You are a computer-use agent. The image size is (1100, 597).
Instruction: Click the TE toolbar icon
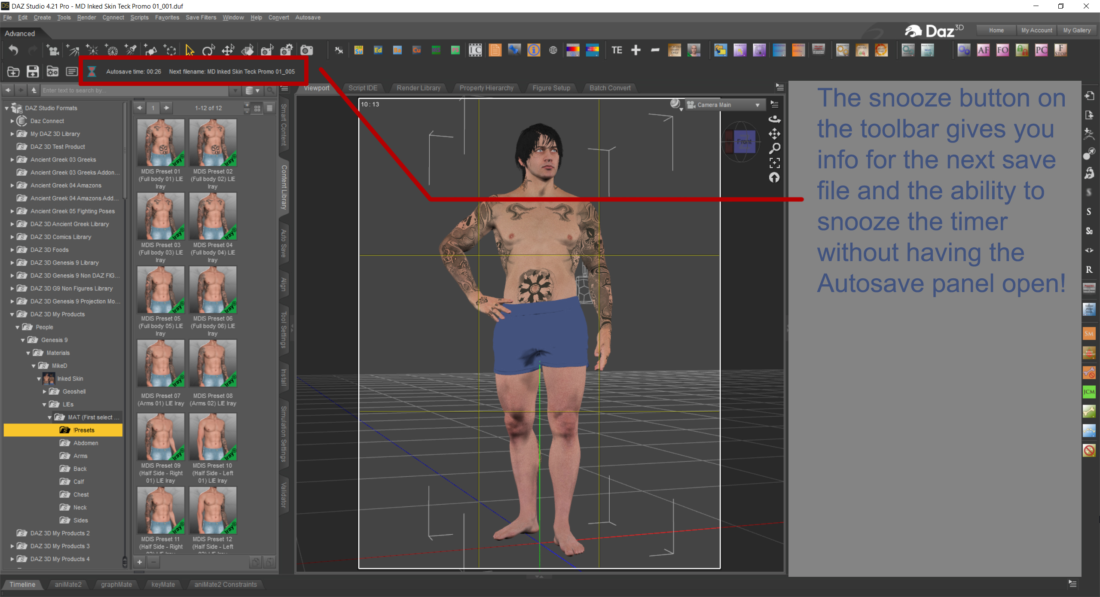617,50
